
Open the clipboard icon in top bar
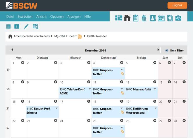(x=136, y=18)
